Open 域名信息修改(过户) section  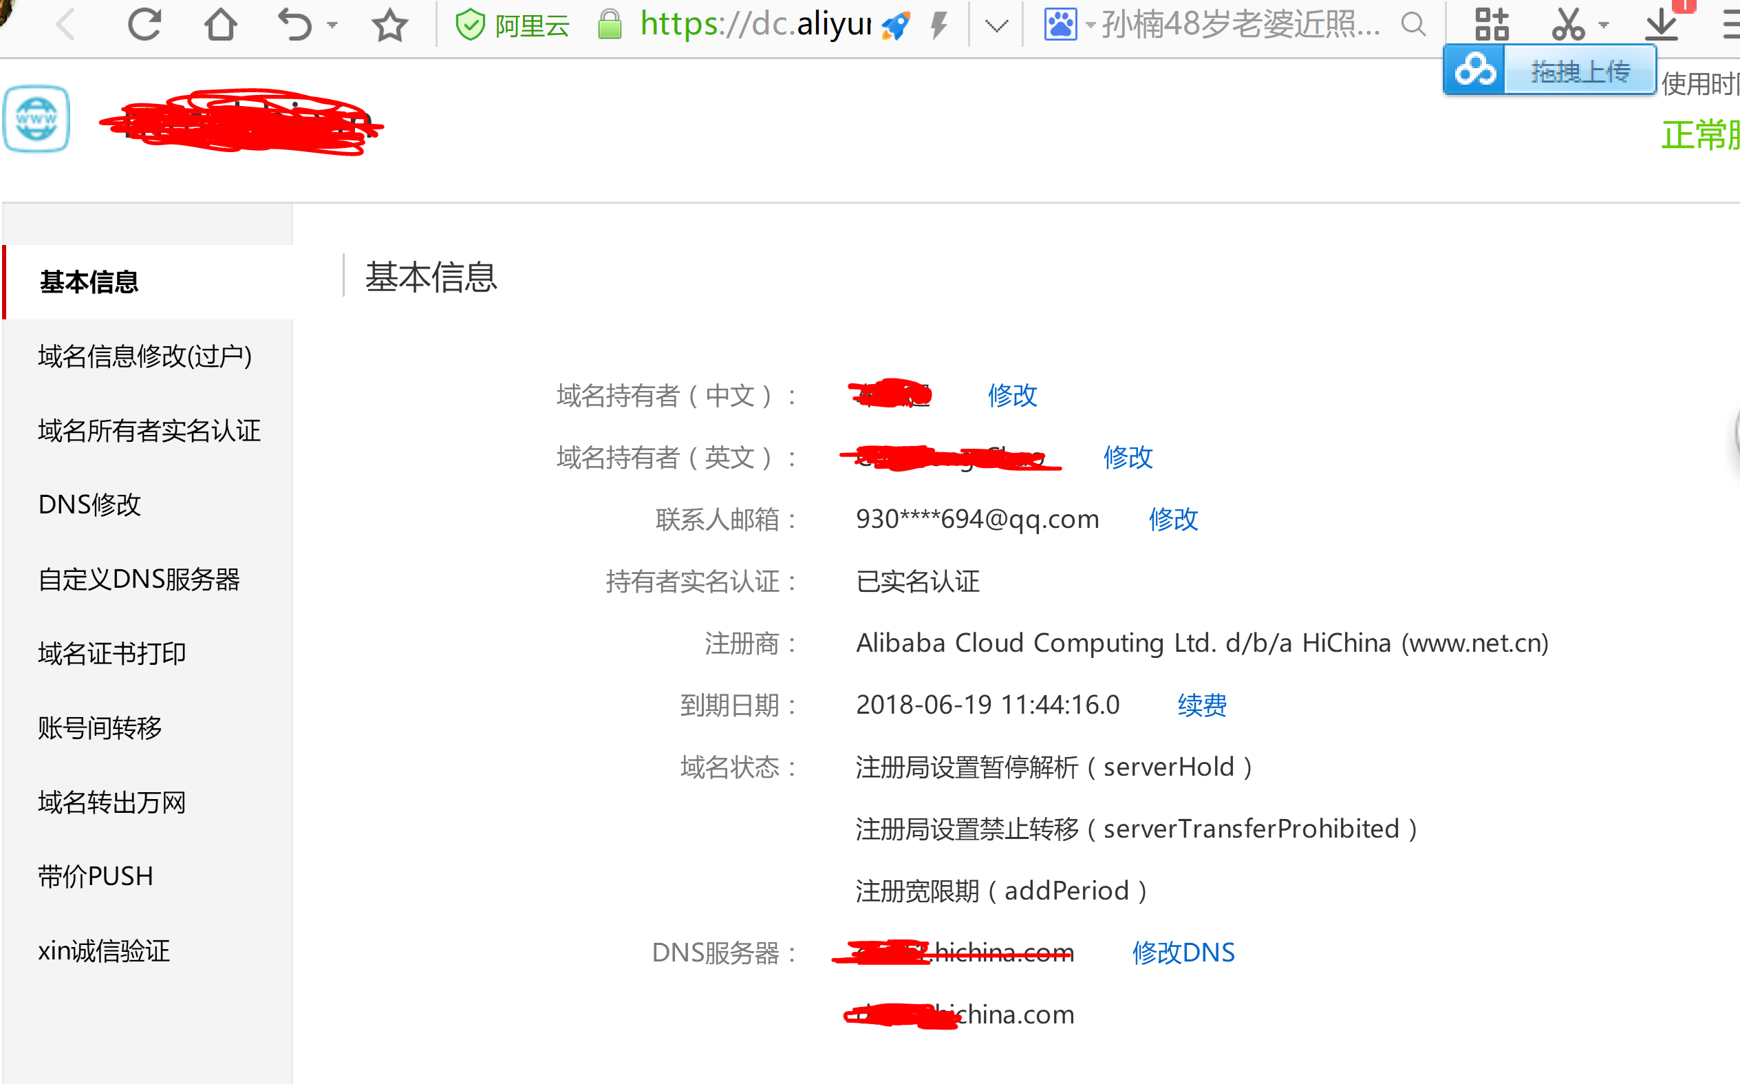click(x=144, y=357)
